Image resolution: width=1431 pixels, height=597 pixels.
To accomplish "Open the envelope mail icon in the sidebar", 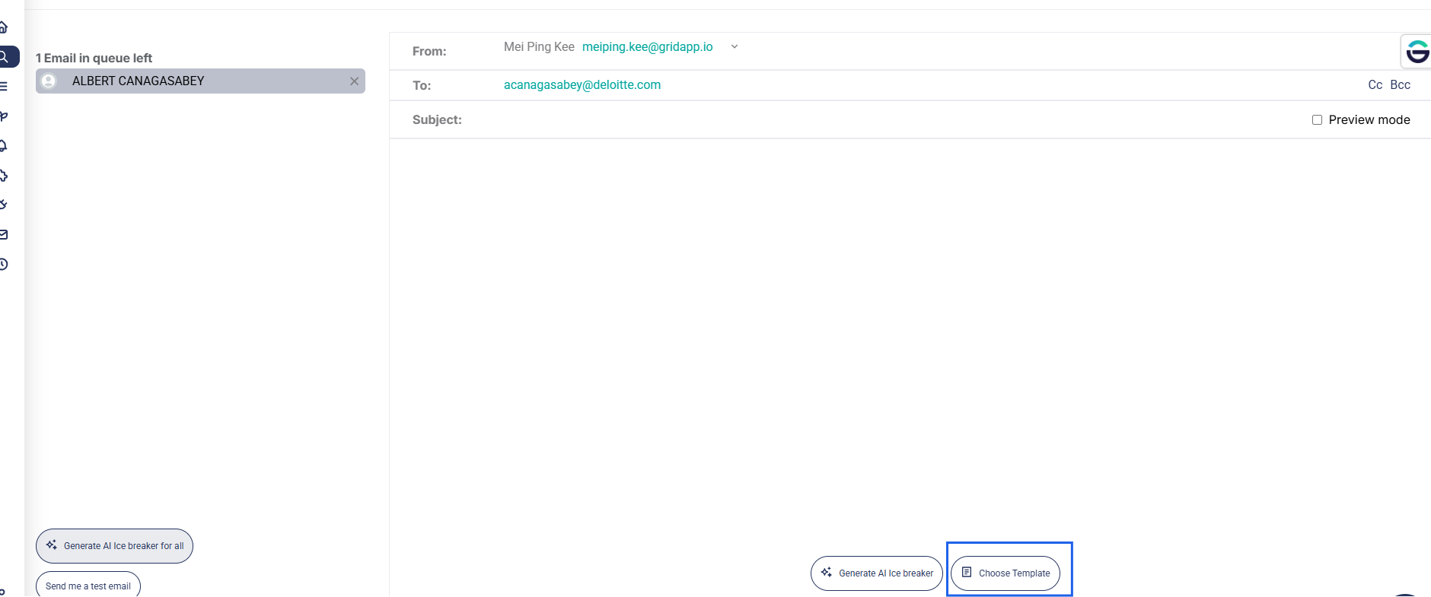I will pos(4,234).
